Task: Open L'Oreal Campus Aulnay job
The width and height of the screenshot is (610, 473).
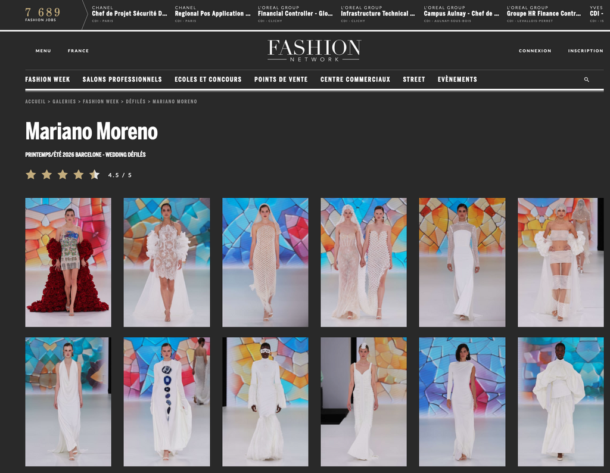Action: coord(462,14)
